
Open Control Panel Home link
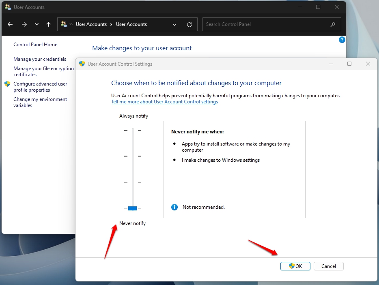(35, 45)
